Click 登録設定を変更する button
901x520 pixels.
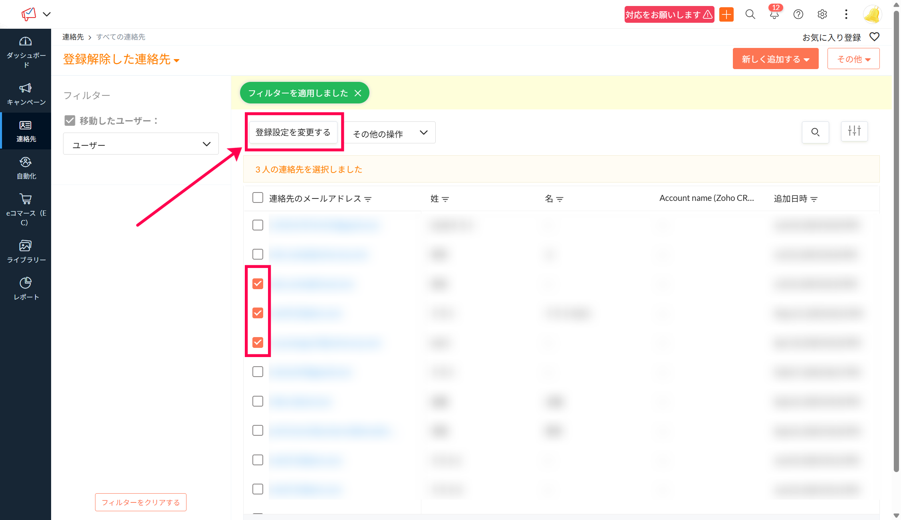click(x=293, y=132)
